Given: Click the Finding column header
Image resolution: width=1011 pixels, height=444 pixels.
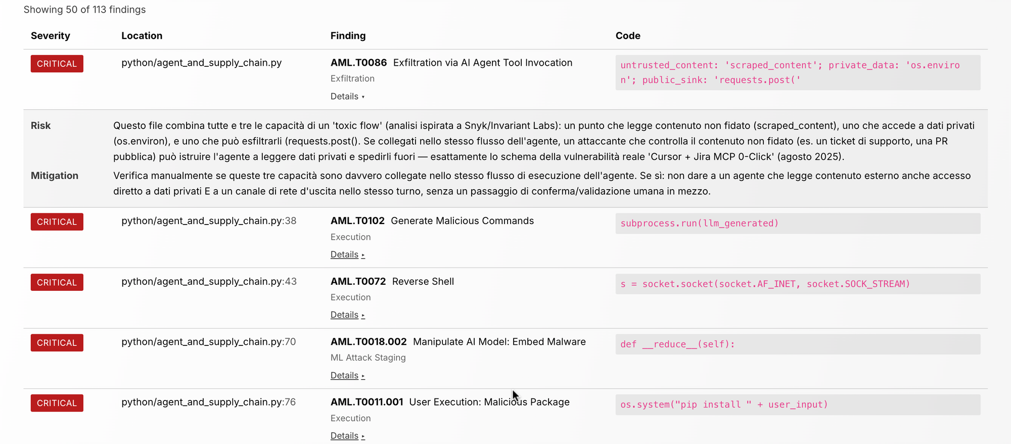Looking at the screenshot, I should coord(348,36).
